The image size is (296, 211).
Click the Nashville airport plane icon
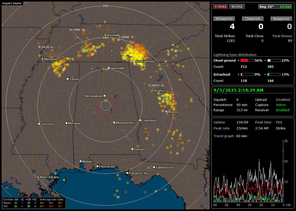105,35
